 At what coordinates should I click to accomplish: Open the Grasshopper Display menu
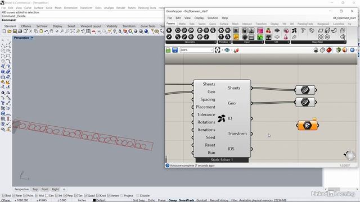pos(199,18)
